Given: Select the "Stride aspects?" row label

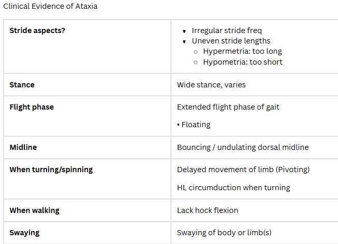Looking at the screenshot, I should (37, 30).
